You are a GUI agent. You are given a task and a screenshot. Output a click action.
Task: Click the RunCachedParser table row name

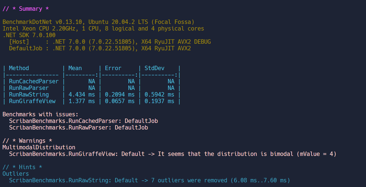[34, 81]
